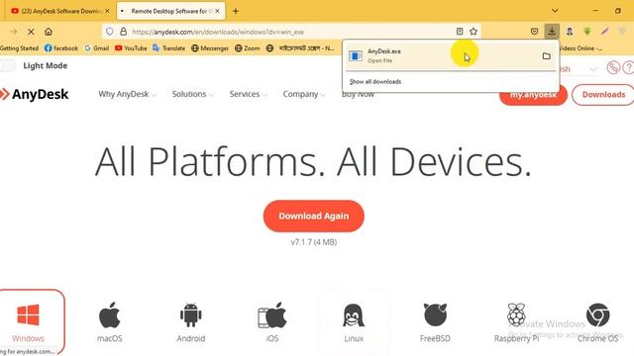Close the Remote Desktop Software tab
The height and width of the screenshot is (356, 634).
tap(217, 11)
